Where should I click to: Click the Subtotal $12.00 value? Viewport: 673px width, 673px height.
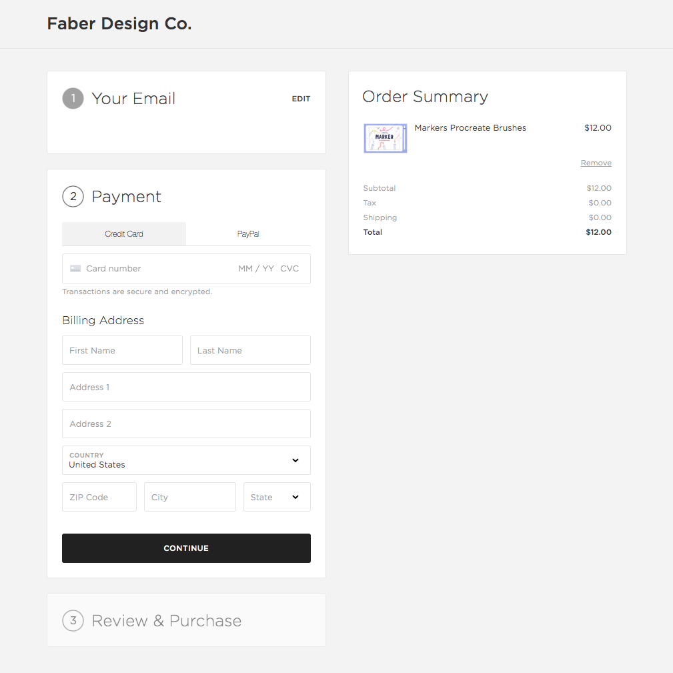[x=599, y=188]
